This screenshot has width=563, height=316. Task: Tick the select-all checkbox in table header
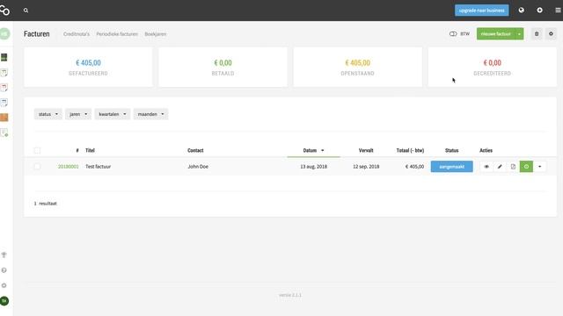(x=37, y=150)
